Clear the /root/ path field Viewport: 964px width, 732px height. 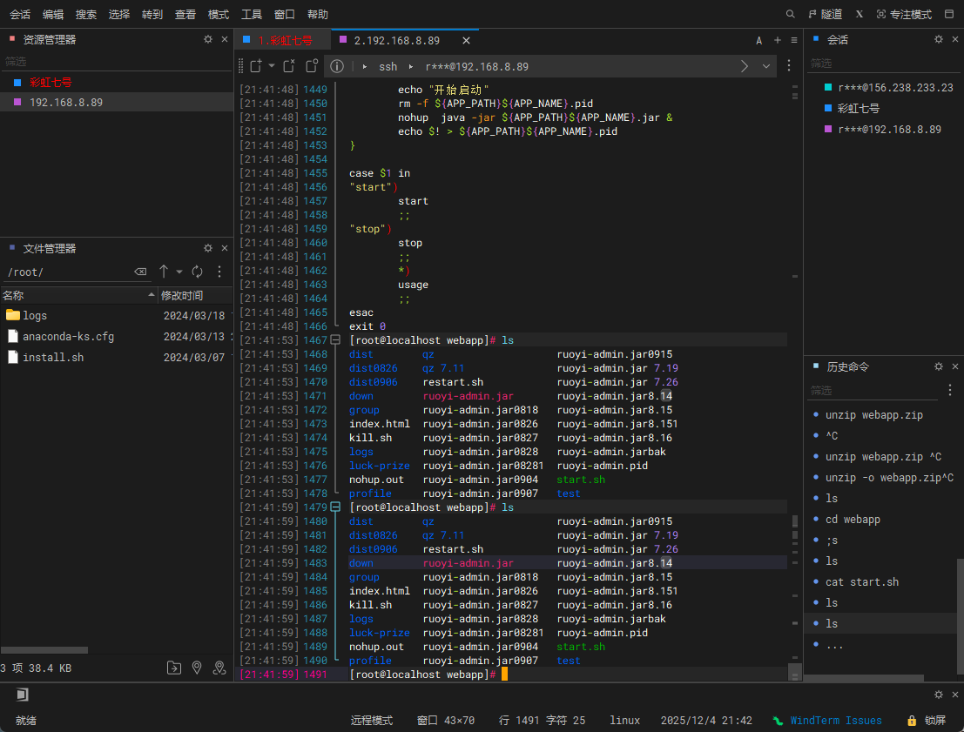[140, 272]
